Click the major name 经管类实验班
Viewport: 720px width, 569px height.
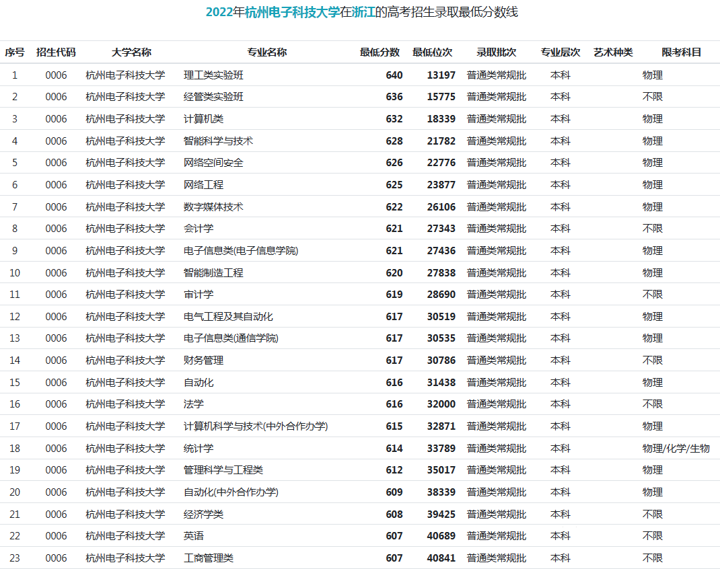click(x=213, y=97)
